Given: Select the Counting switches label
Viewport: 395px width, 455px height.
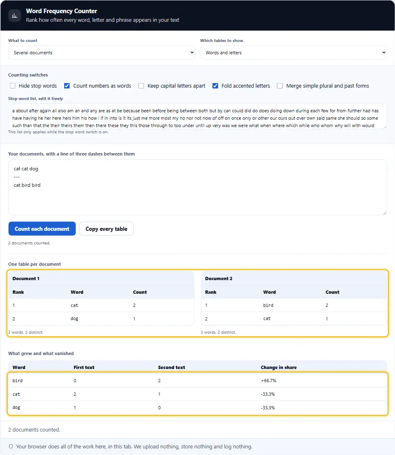Looking at the screenshot, I should click(x=28, y=75).
